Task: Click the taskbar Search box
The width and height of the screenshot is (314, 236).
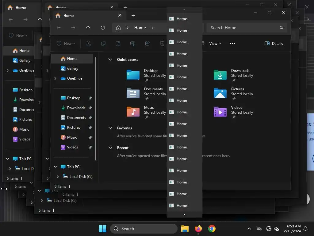Action: click(144, 229)
